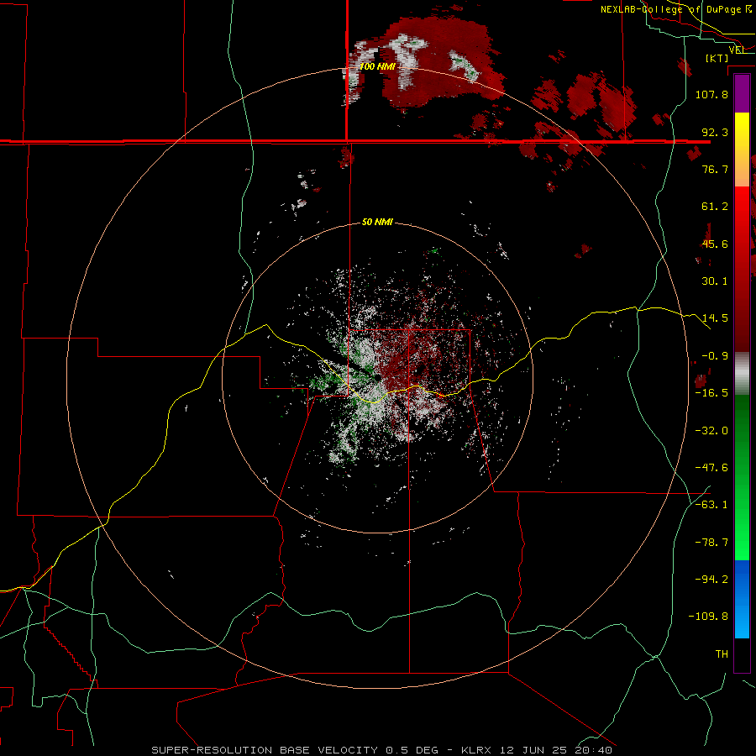The height and width of the screenshot is (756, 756).
Task: Click the -32.0 velocity scale value
Action: [711, 431]
